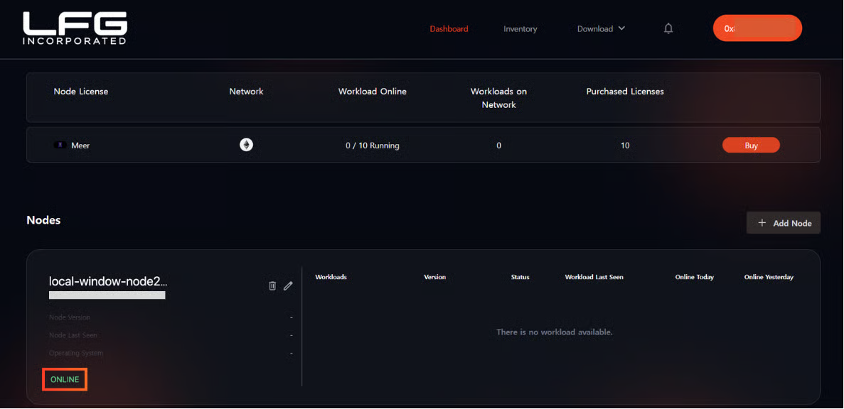Click the 0 / 10 Running value
The height and width of the screenshot is (409, 844).
tap(372, 146)
